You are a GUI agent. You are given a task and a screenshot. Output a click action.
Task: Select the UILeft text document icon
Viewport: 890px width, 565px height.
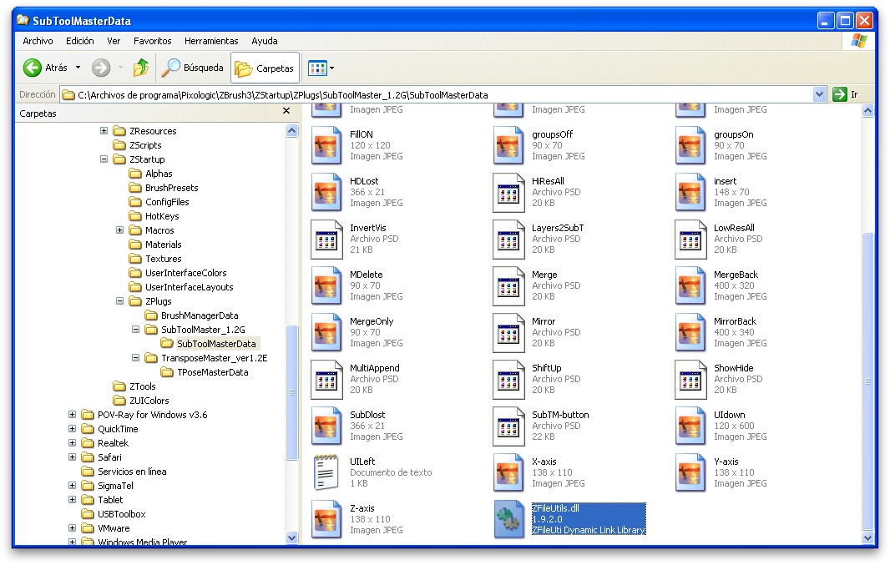click(327, 473)
